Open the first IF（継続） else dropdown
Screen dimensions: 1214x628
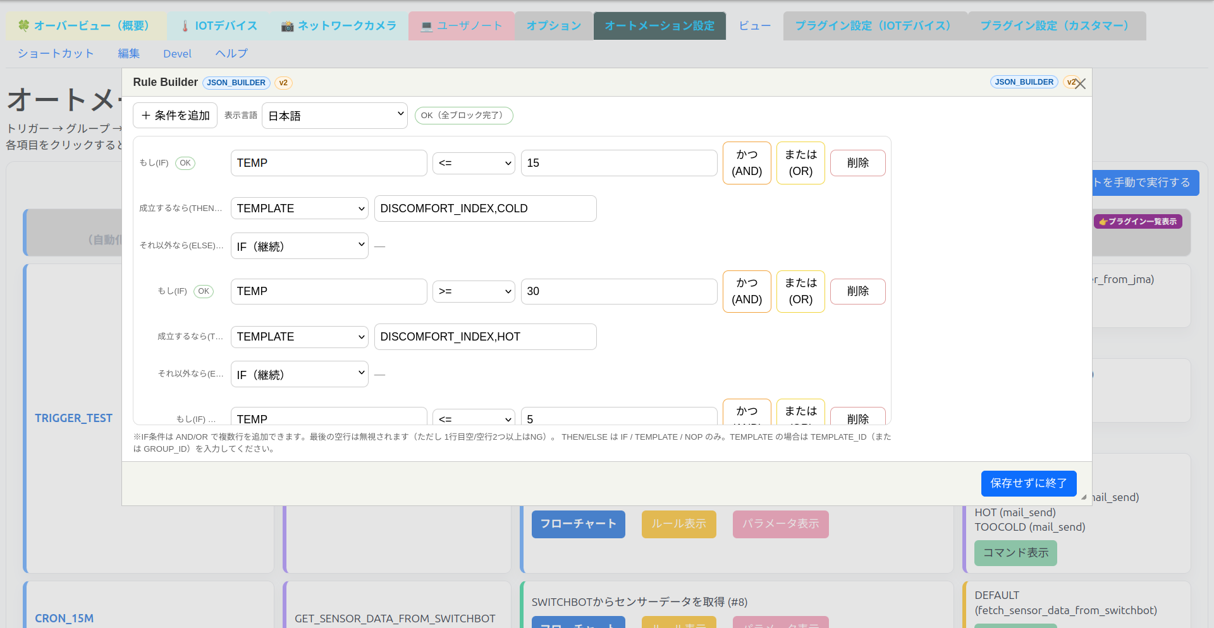click(299, 246)
